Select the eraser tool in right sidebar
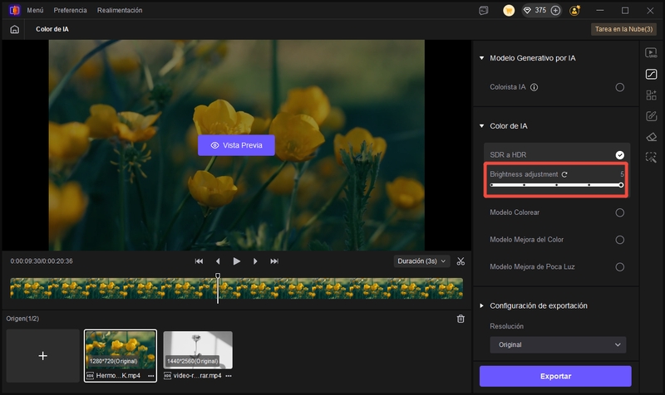The height and width of the screenshot is (395, 665). click(x=652, y=137)
